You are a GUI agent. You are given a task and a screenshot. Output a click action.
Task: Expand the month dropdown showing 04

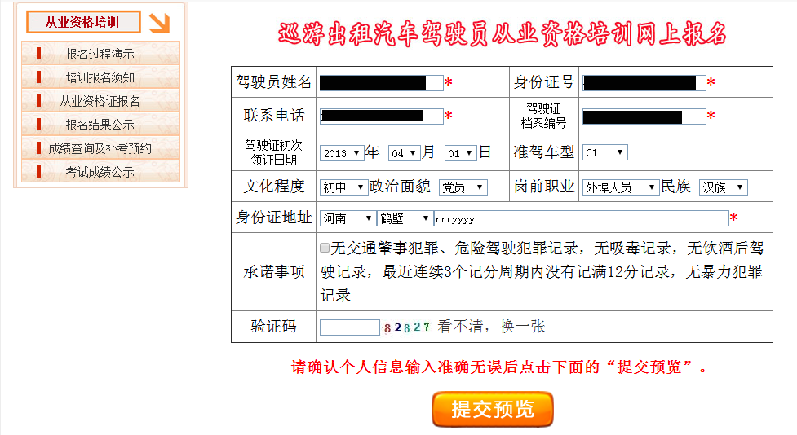(x=404, y=153)
